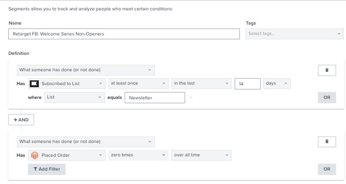Image resolution: width=346 pixels, height=184 pixels.
Task: Click the Magento icon beside Placed Order
Action: 34,155
